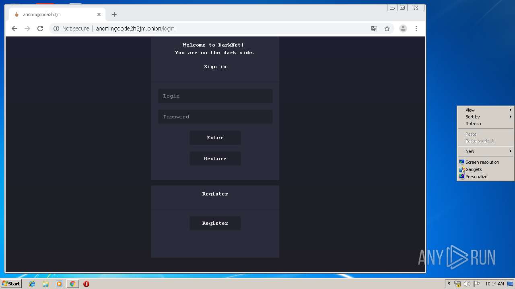Minimize the Chrome window
This screenshot has height=289, width=515.
click(x=392, y=8)
